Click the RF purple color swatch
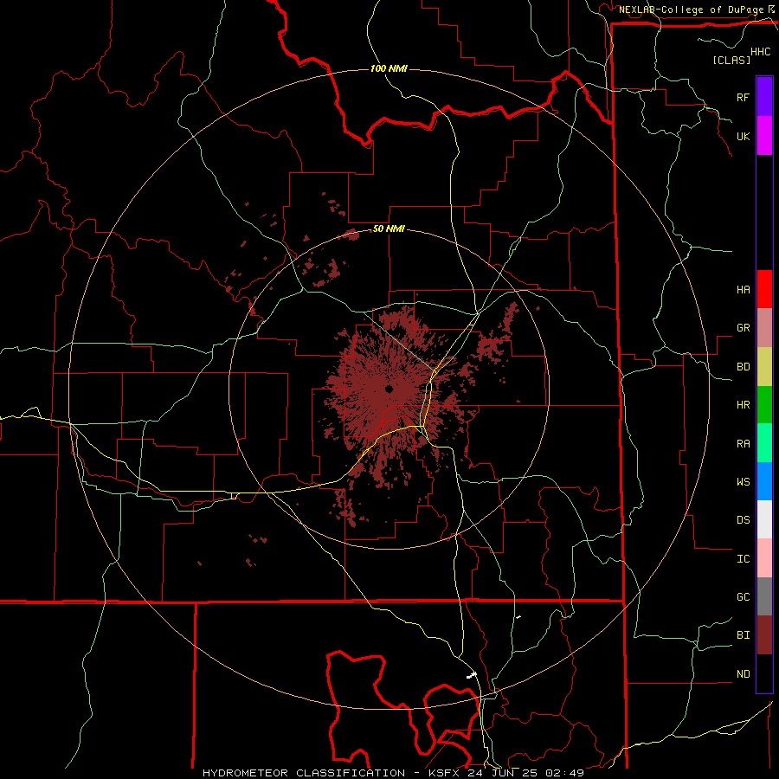 tap(764, 97)
